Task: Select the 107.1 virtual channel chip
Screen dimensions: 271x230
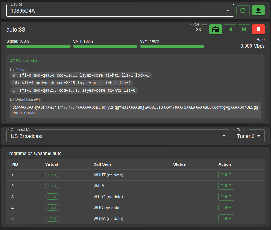Action: 52,186
